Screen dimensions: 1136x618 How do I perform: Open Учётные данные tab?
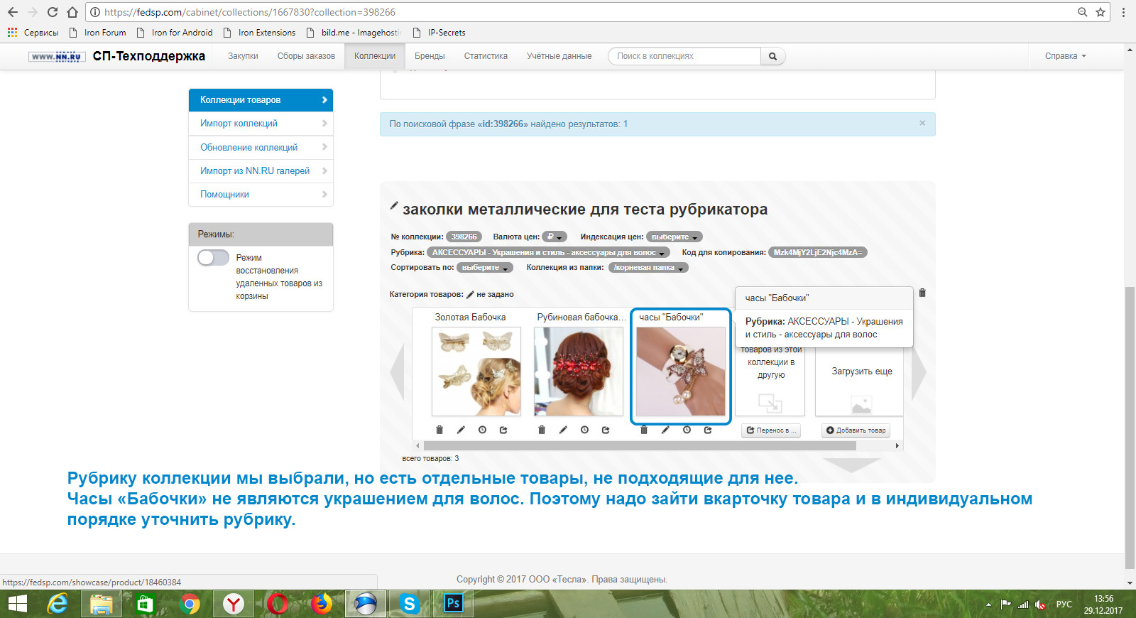pos(559,56)
